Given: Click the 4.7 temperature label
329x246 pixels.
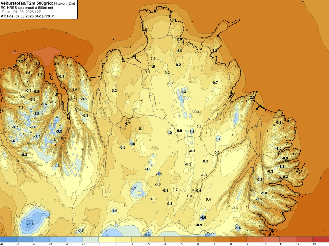Looking at the screenshot, I should (128, 123).
